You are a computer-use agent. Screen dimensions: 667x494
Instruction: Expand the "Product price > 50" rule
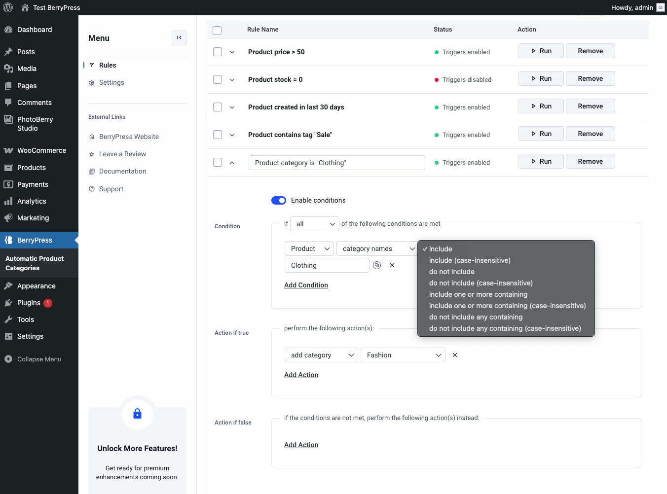(232, 52)
